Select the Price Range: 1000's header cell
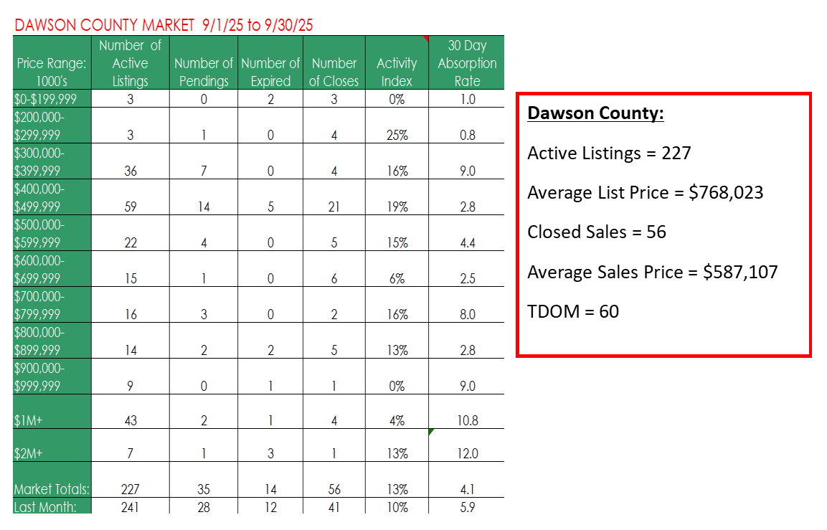This screenshot has height=530, width=827. point(51,72)
